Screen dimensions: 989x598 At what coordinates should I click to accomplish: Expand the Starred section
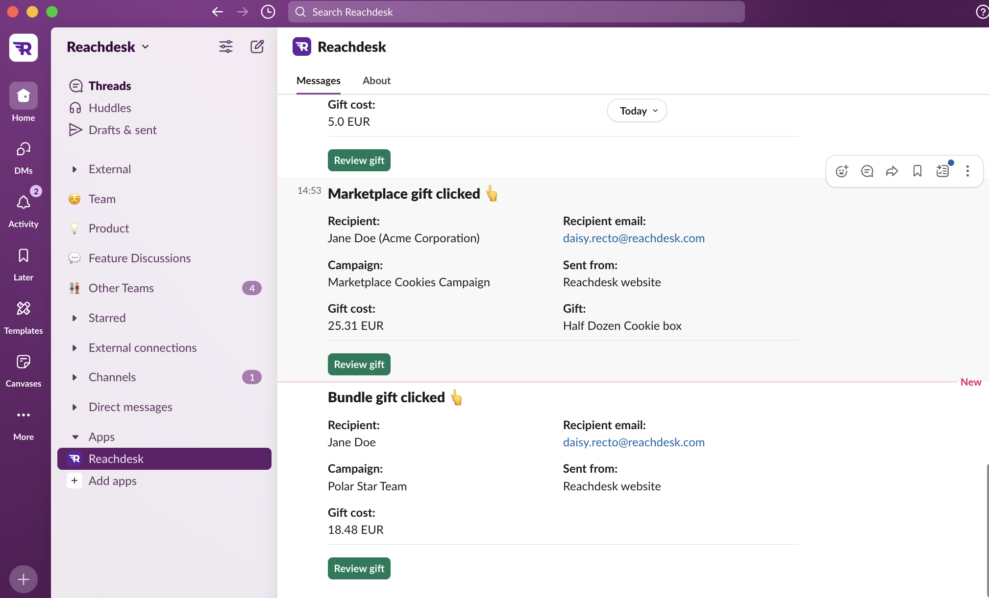[74, 318]
